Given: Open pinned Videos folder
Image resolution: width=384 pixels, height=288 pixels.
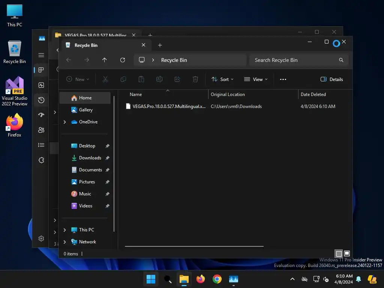Looking at the screenshot, I should pyautogui.click(x=85, y=206).
